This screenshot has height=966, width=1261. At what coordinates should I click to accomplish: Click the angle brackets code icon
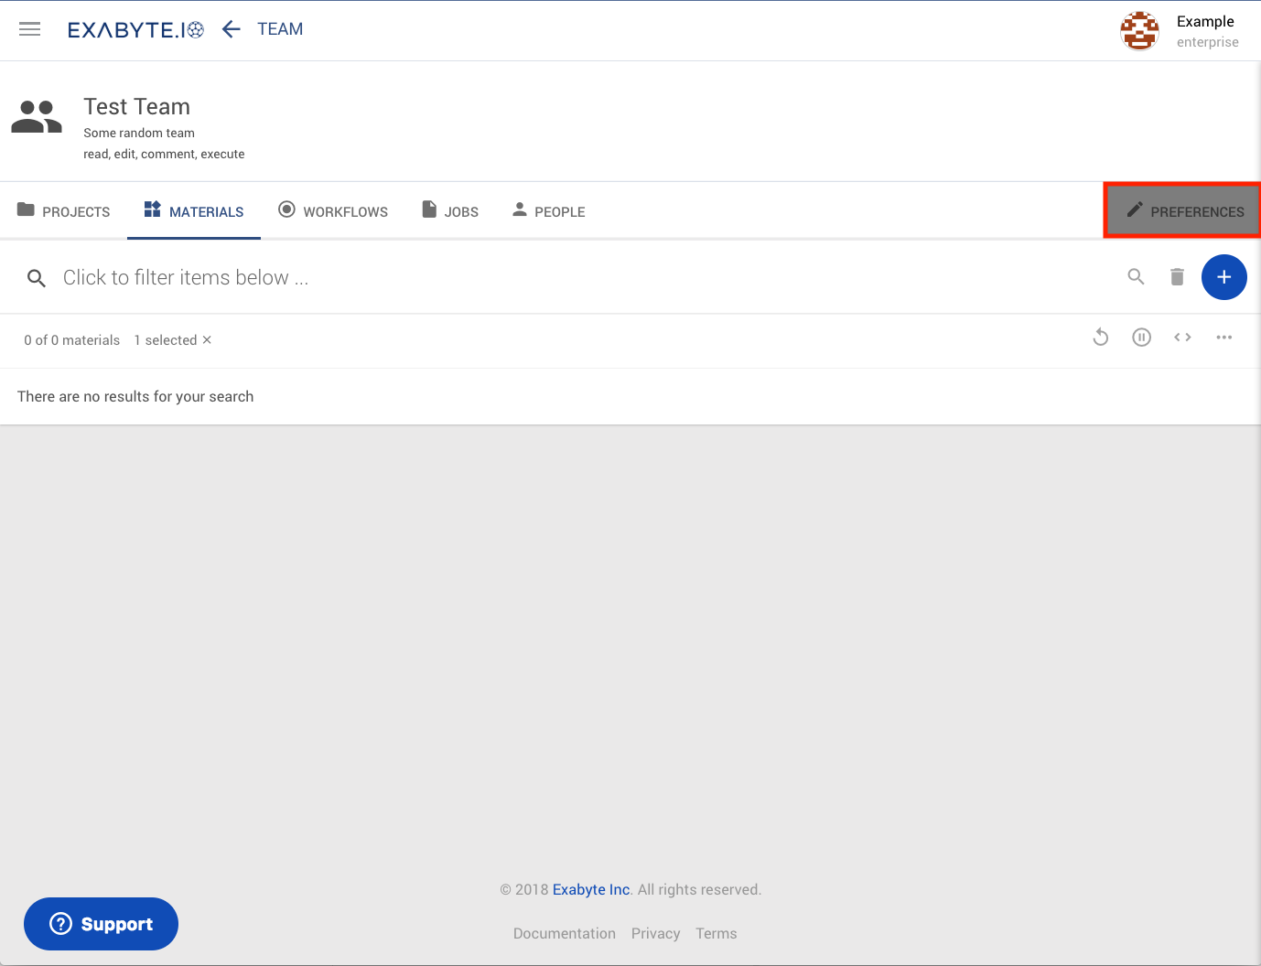coord(1182,338)
